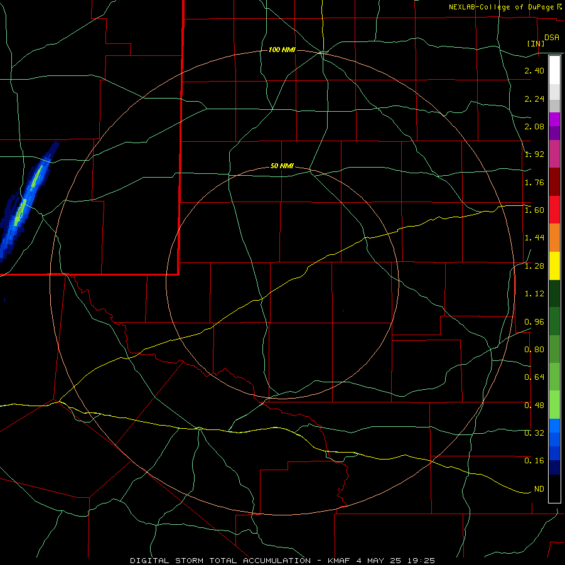Click the 0.96 legend value

534,322
